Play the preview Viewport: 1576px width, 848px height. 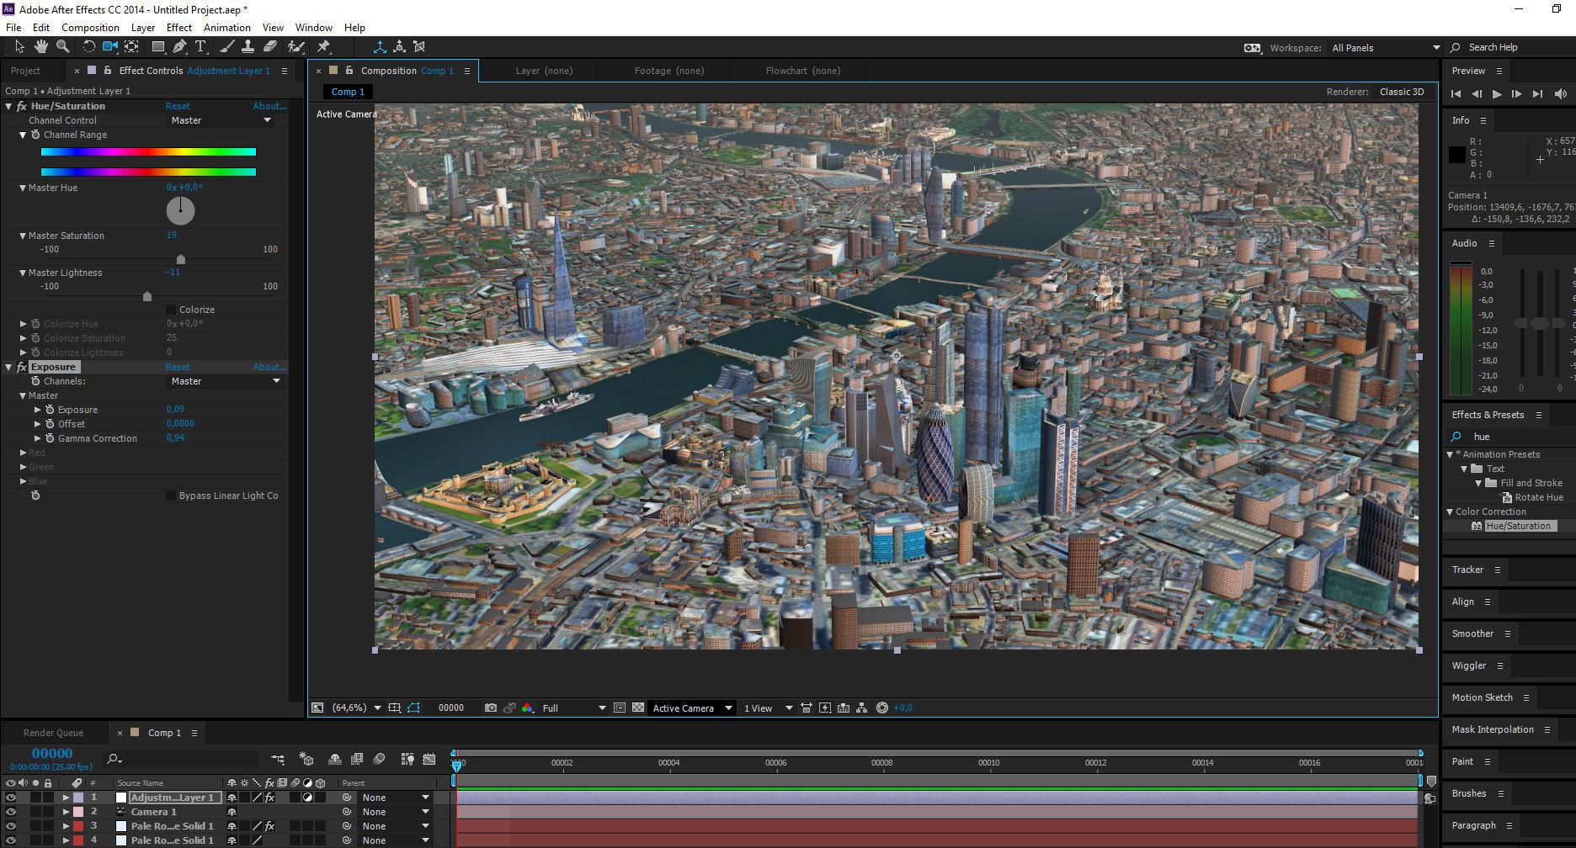1496,94
